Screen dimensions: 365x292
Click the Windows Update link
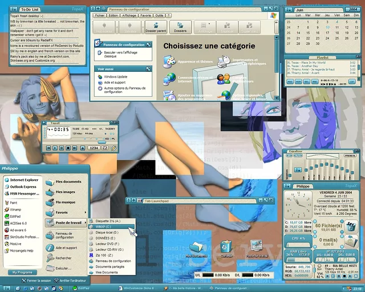click(115, 76)
